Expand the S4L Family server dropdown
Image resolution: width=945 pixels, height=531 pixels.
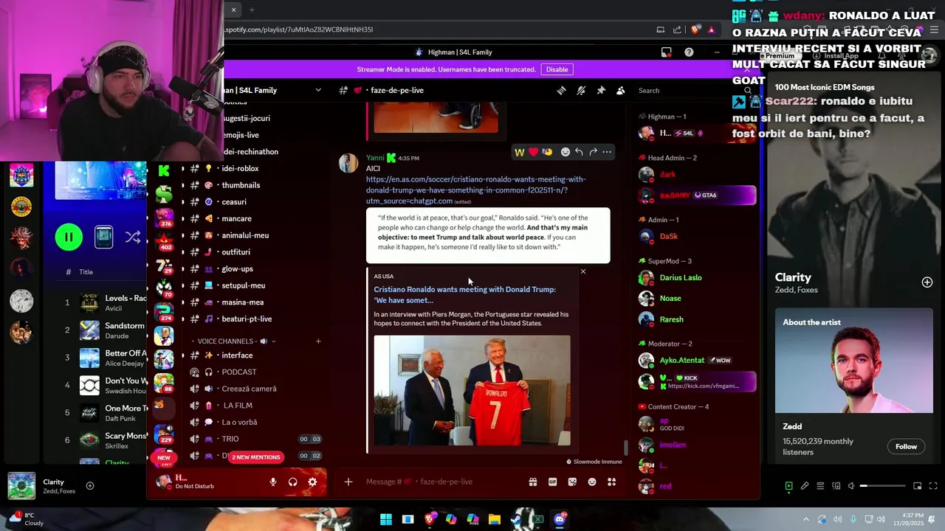[318, 90]
